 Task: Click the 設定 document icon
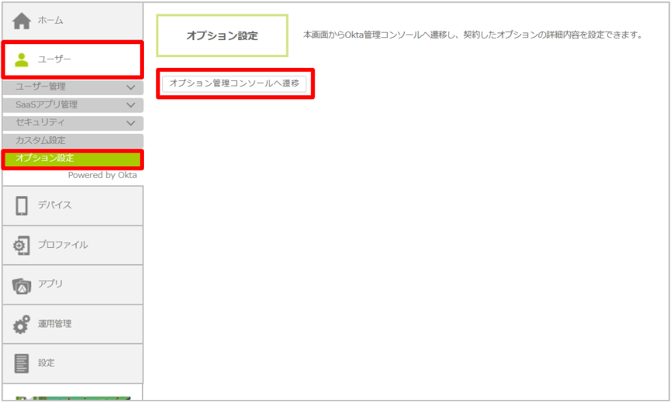pos(22,363)
